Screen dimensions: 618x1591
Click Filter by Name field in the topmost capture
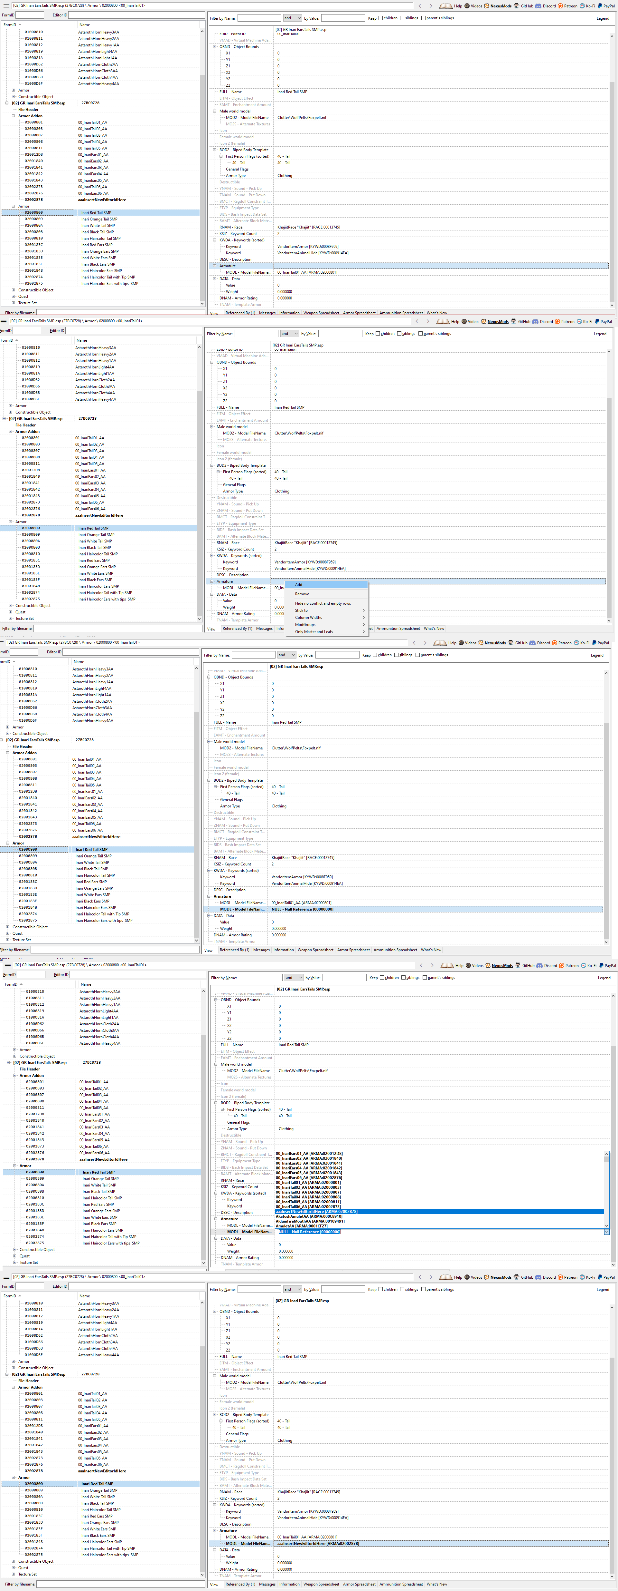[x=259, y=18]
